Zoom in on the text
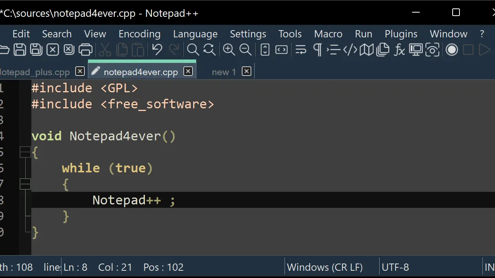This screenshot has width=495, height=278. point(228,50)
